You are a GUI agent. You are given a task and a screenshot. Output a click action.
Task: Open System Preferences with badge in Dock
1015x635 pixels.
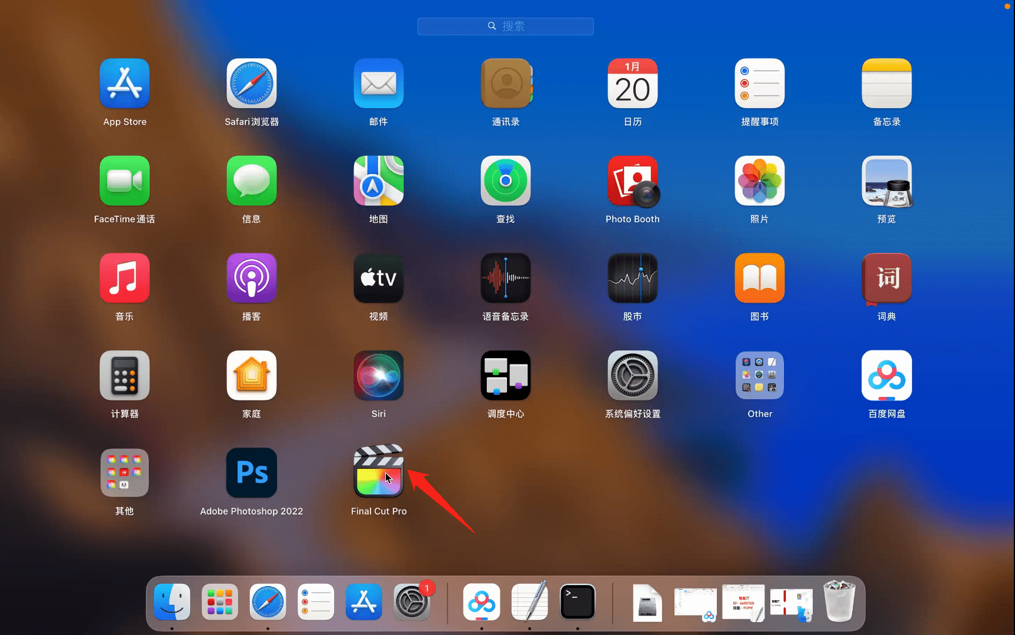[x=412, y=602]
